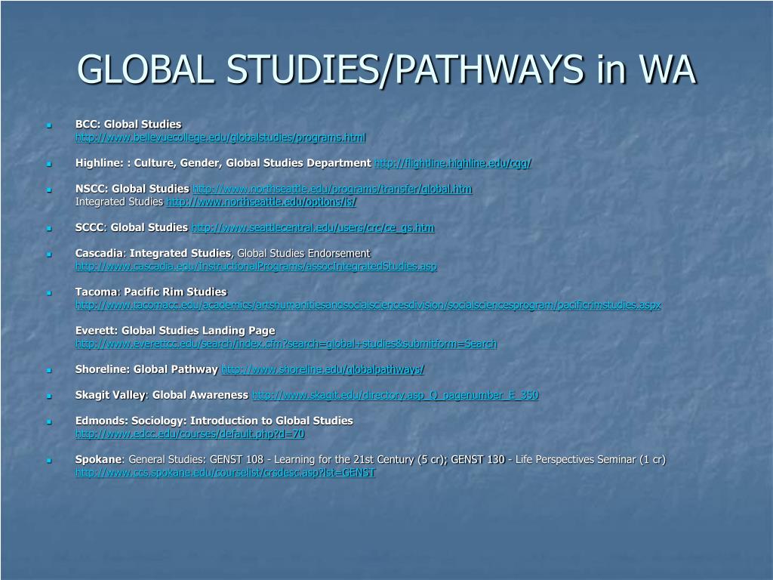Click 'Highline: : Culture, Gender, Global Studies Department' text

point(223,163)
